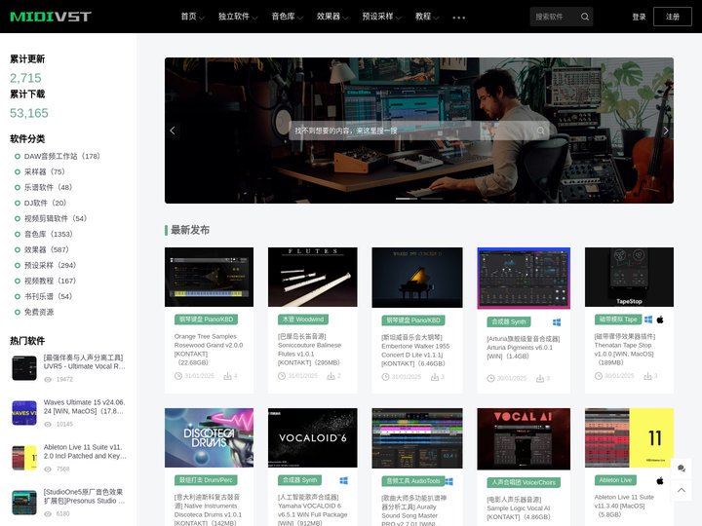The height and width of the screenshot is (526, 702).
Task: Open Vocal AI thumbnail
Action: (x=524, y=438)
